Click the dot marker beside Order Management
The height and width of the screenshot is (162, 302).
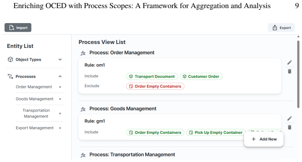pyautogui.click(x=60, y=87)
